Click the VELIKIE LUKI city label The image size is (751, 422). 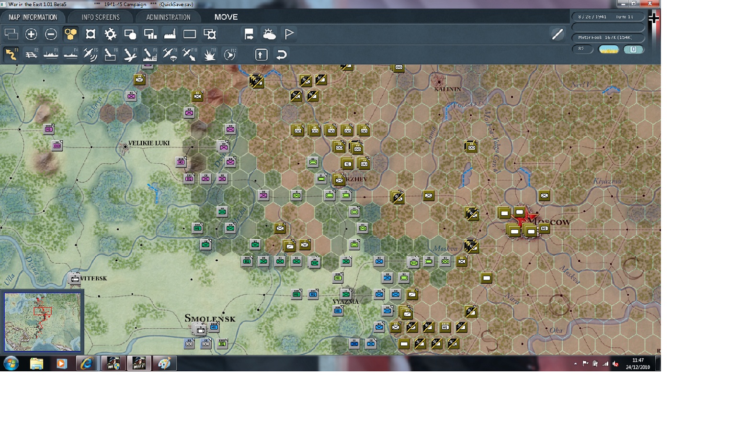149,143
